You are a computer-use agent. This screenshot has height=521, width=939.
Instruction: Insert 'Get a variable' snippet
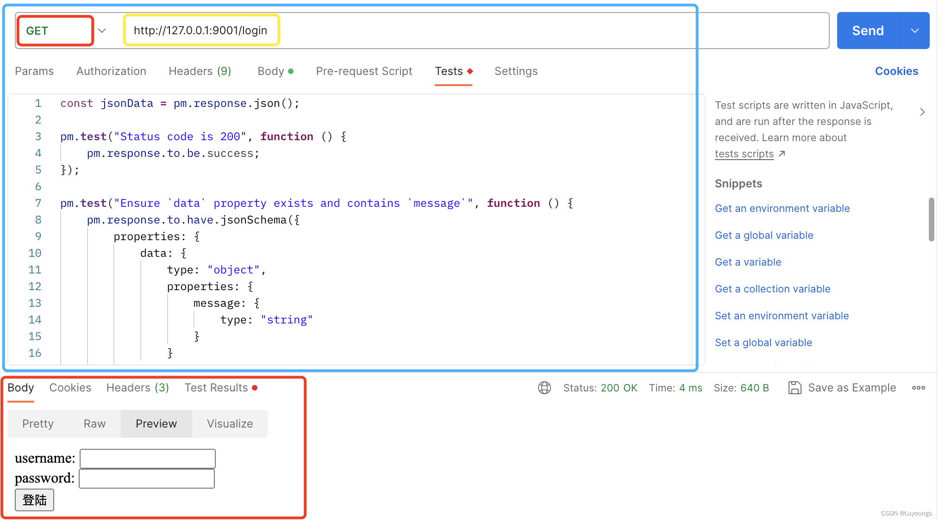[x=748, y=262]
